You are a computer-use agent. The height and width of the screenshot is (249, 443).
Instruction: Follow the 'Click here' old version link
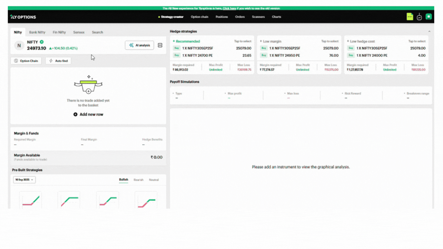[229, 8]
